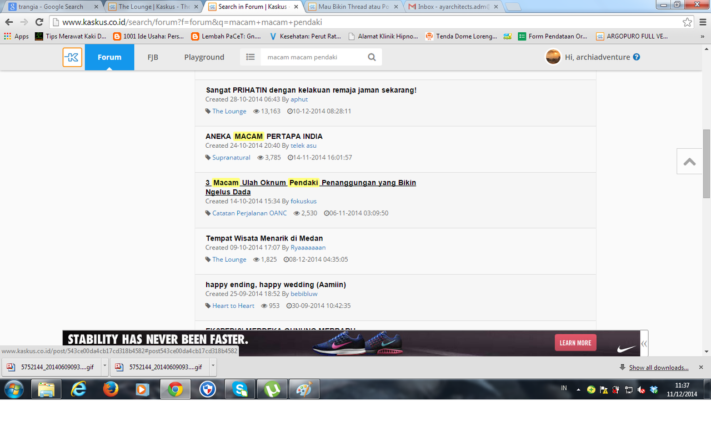Image resolution: width=711 pixels, height=426 pixels.
Task: Click the LEARN MORE button in Nike ad
Action: (575, 343)
